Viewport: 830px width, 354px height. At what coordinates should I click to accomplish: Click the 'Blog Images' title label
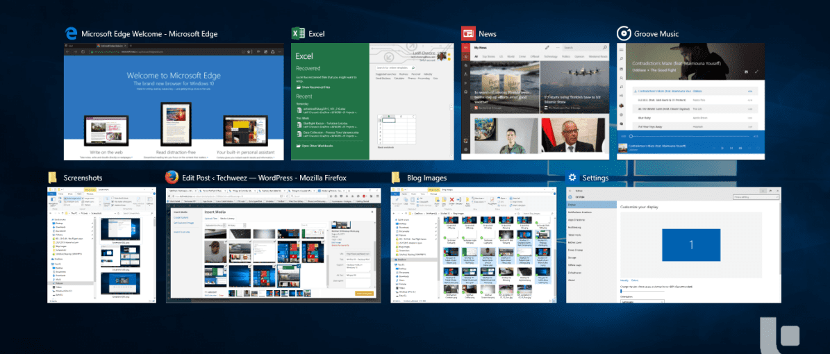tap(426, 178)
